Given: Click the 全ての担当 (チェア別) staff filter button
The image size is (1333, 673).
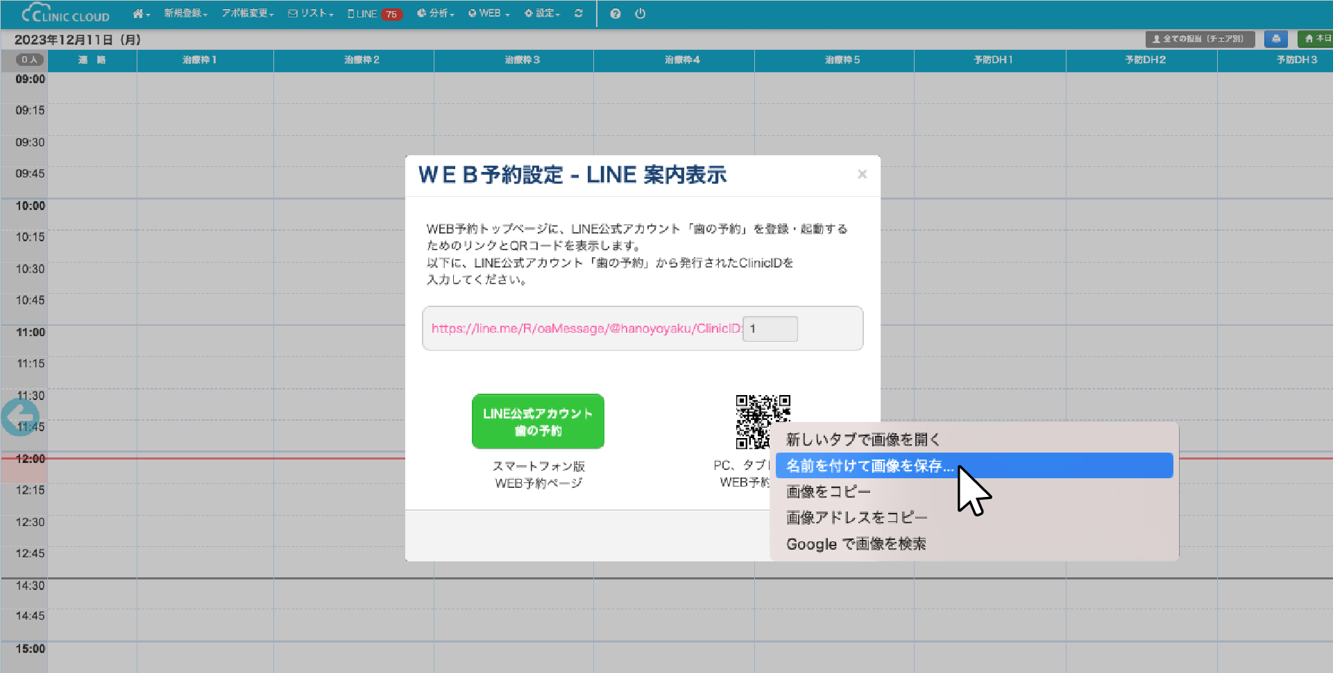Looking at the screenshot, I should pyautogui.click(x=1200, y=39).
